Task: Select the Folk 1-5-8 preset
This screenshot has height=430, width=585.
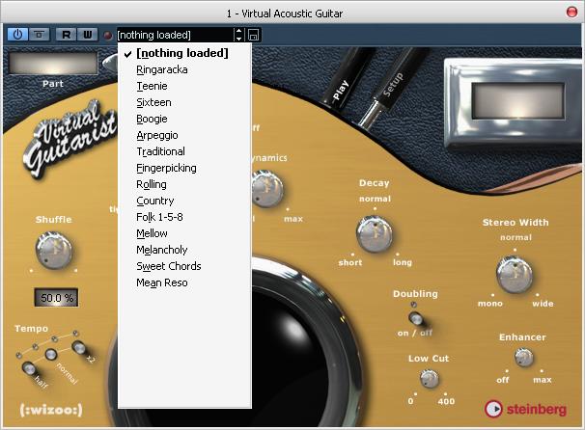Action: (x=159, y=217)
